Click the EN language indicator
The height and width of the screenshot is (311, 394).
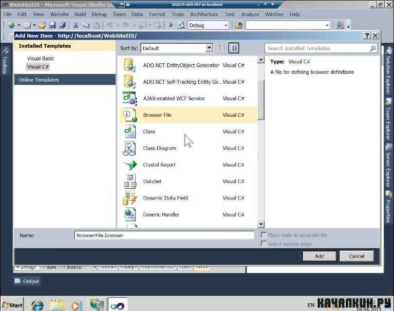tap(311, 305)
